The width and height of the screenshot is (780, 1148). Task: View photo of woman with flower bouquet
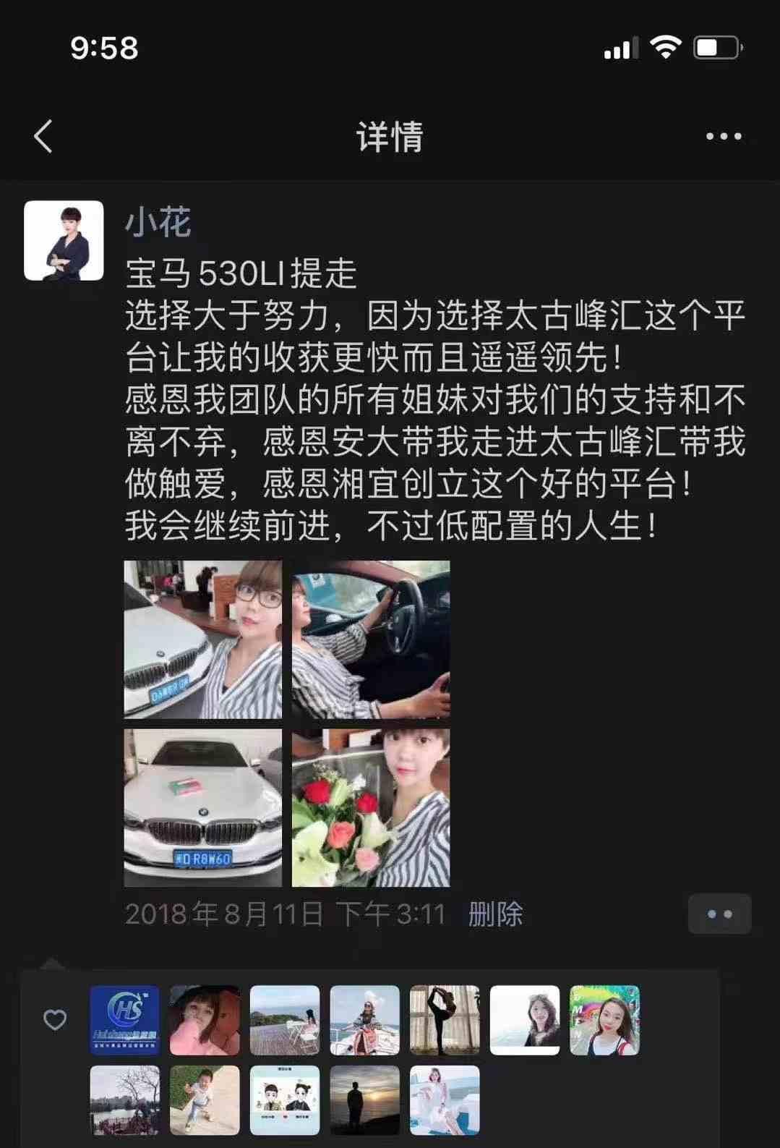click(x=371, y=807)
